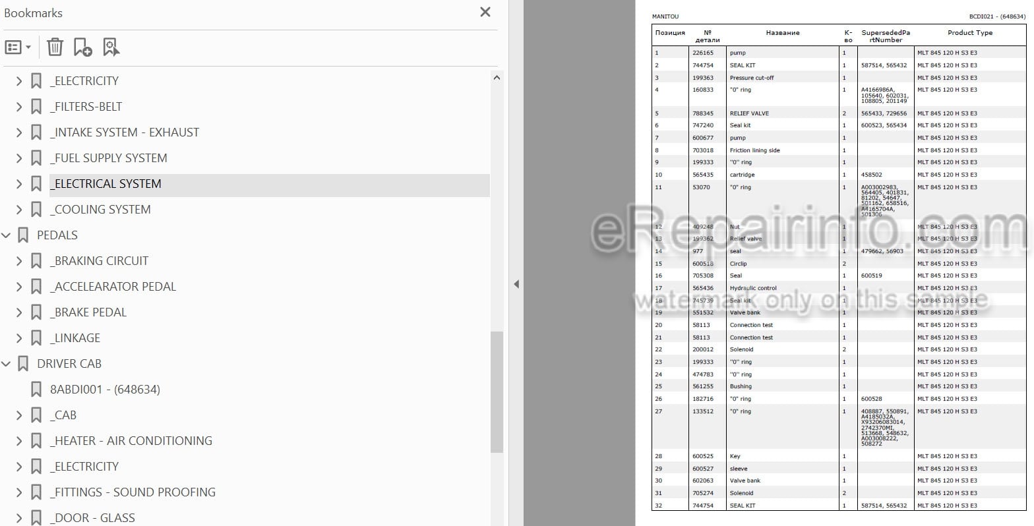Click the bookmark icon beside _COOLING SYSTEM

[36, 210]
